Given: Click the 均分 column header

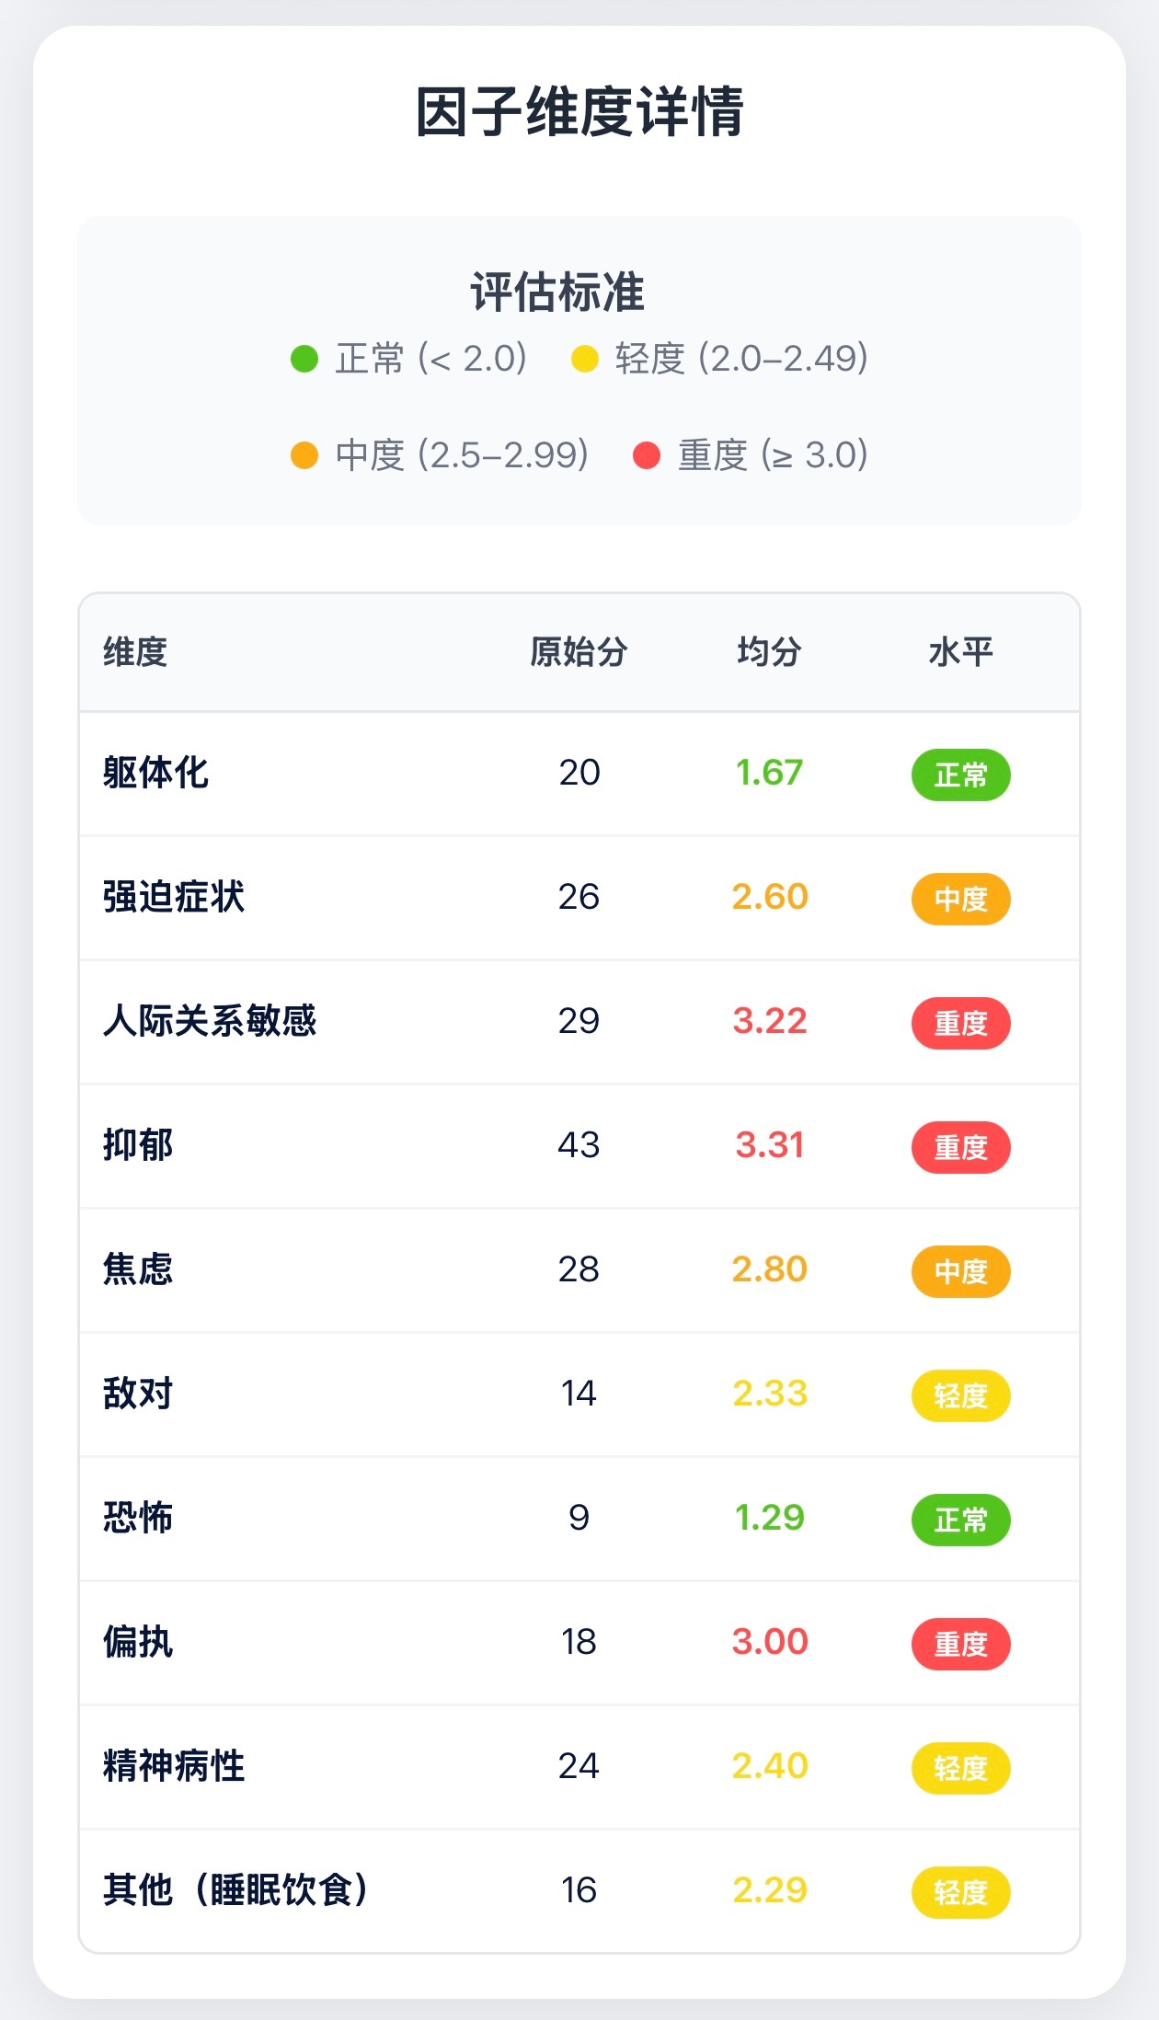Looking at the screenshot, I should pos(769,652).
